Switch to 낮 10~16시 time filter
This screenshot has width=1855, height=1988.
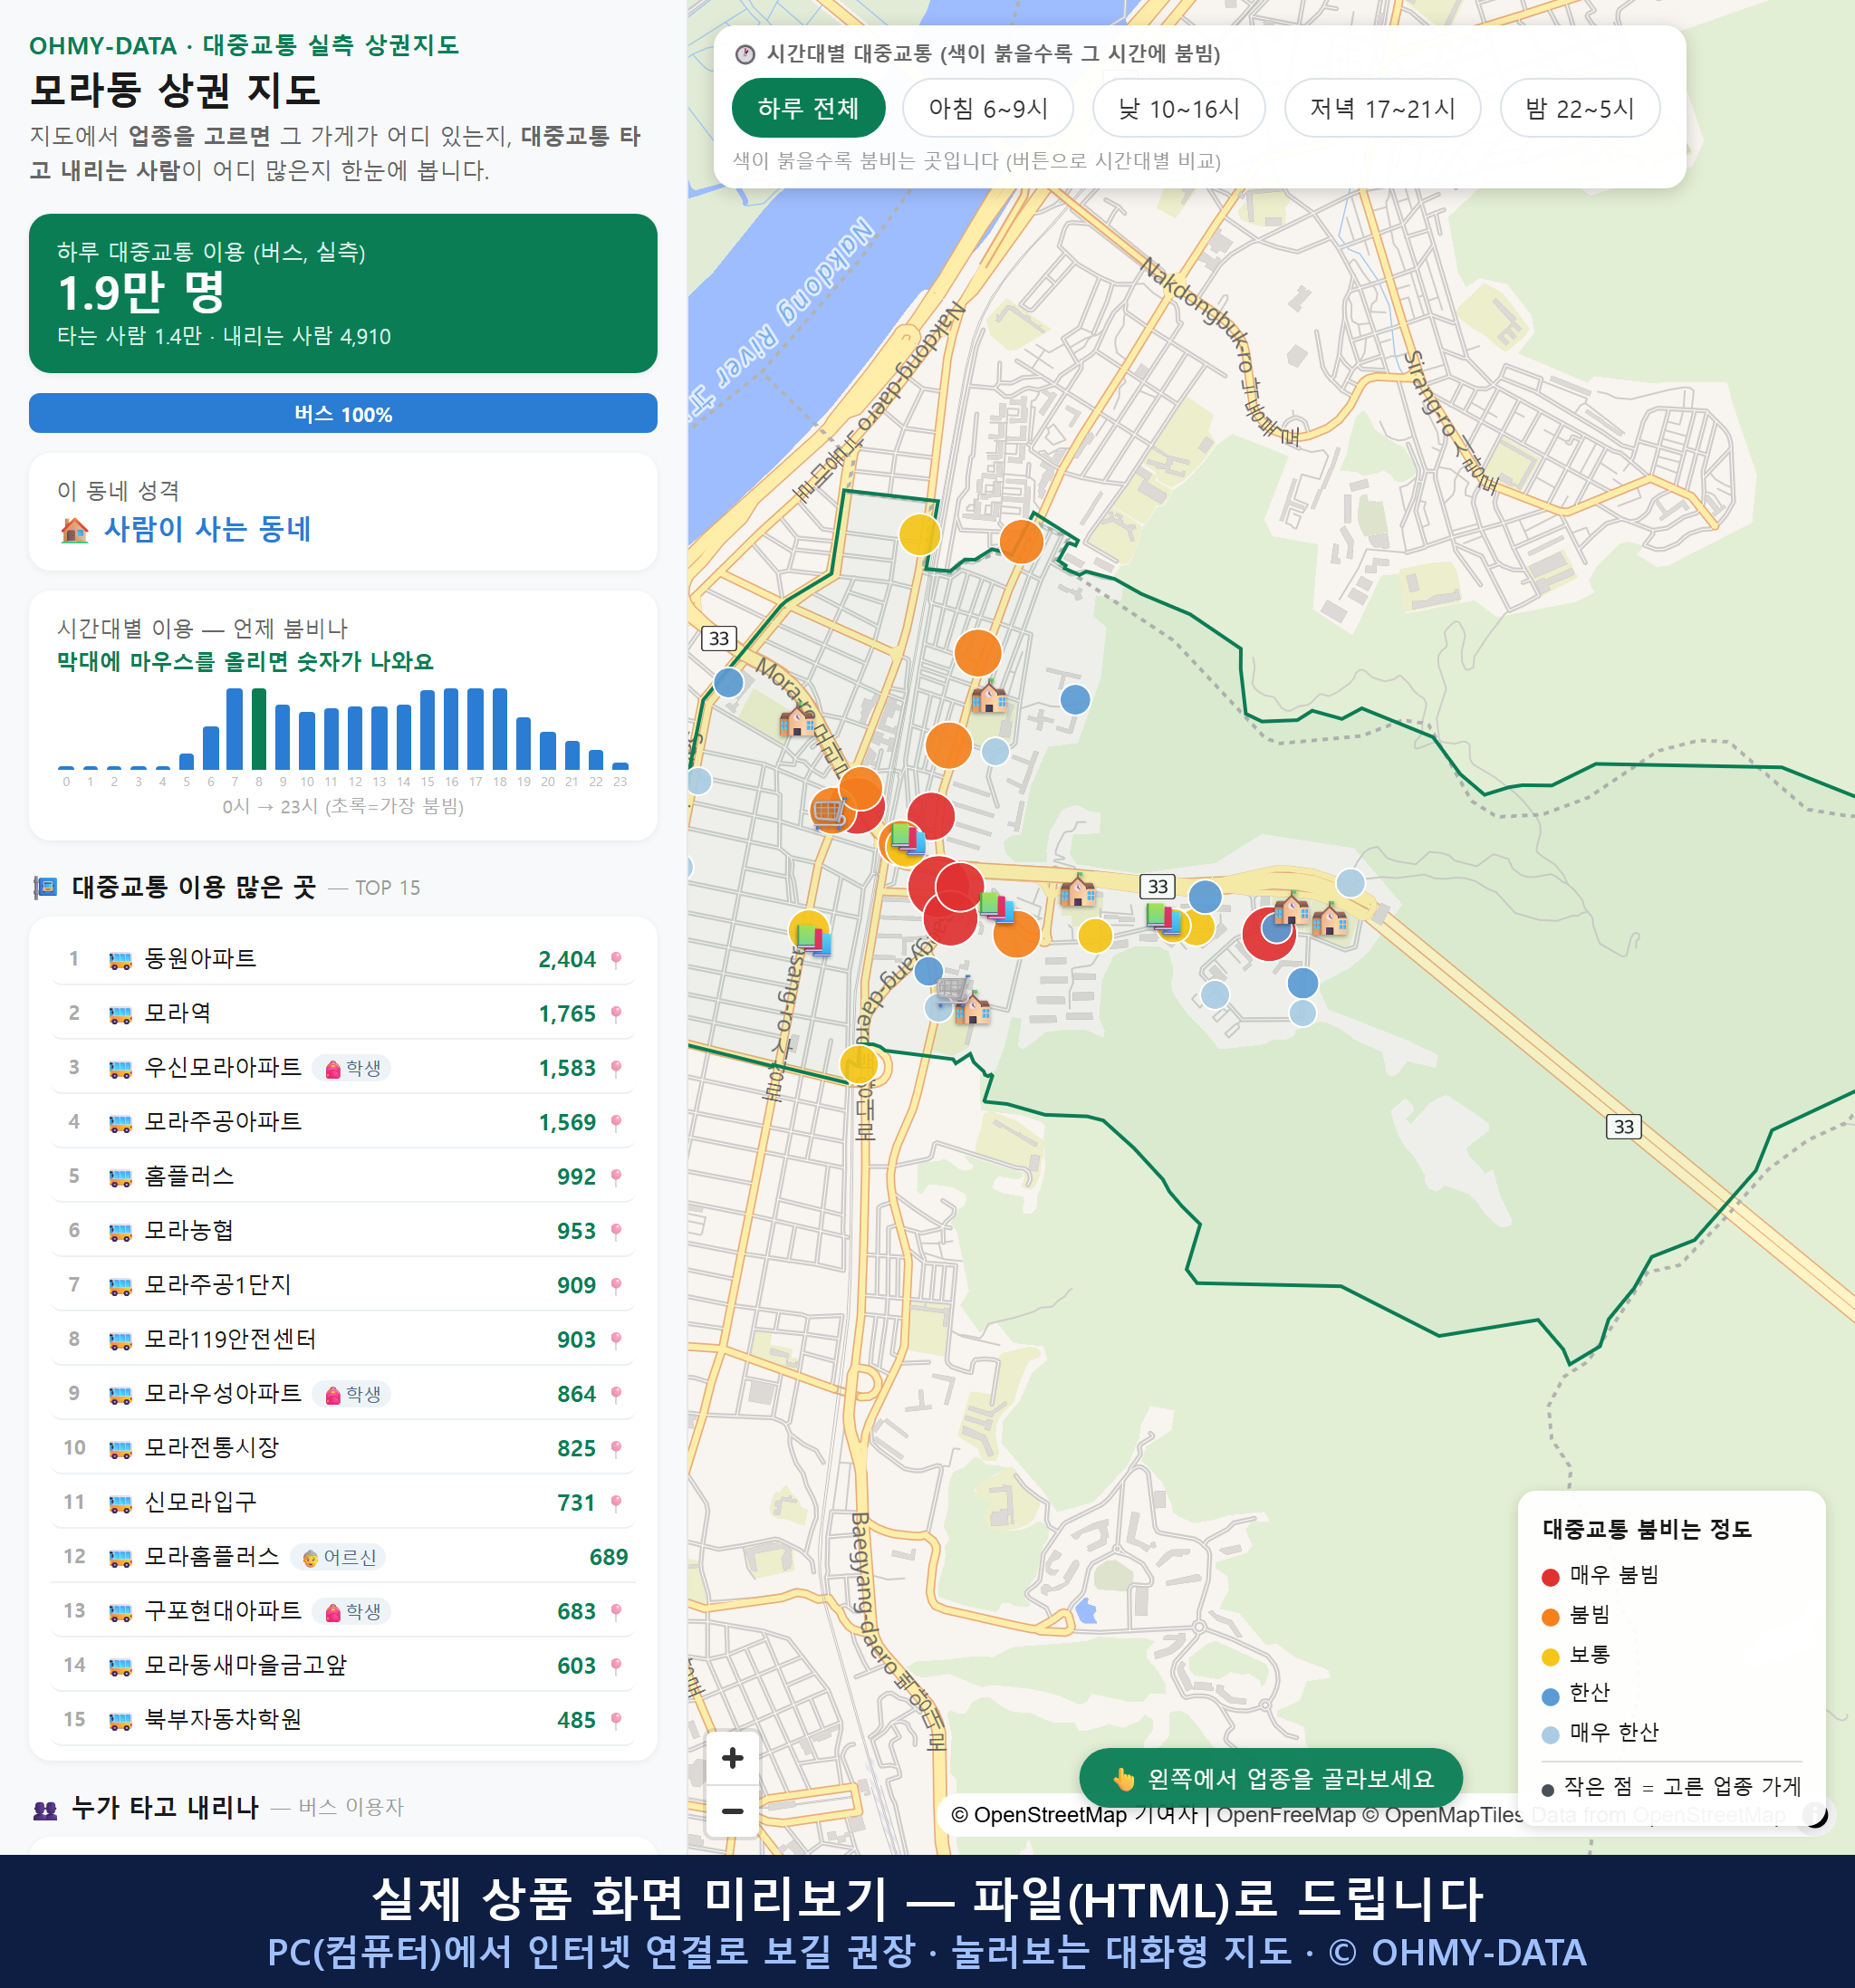pyautogui.click(x=1179, y=108)
